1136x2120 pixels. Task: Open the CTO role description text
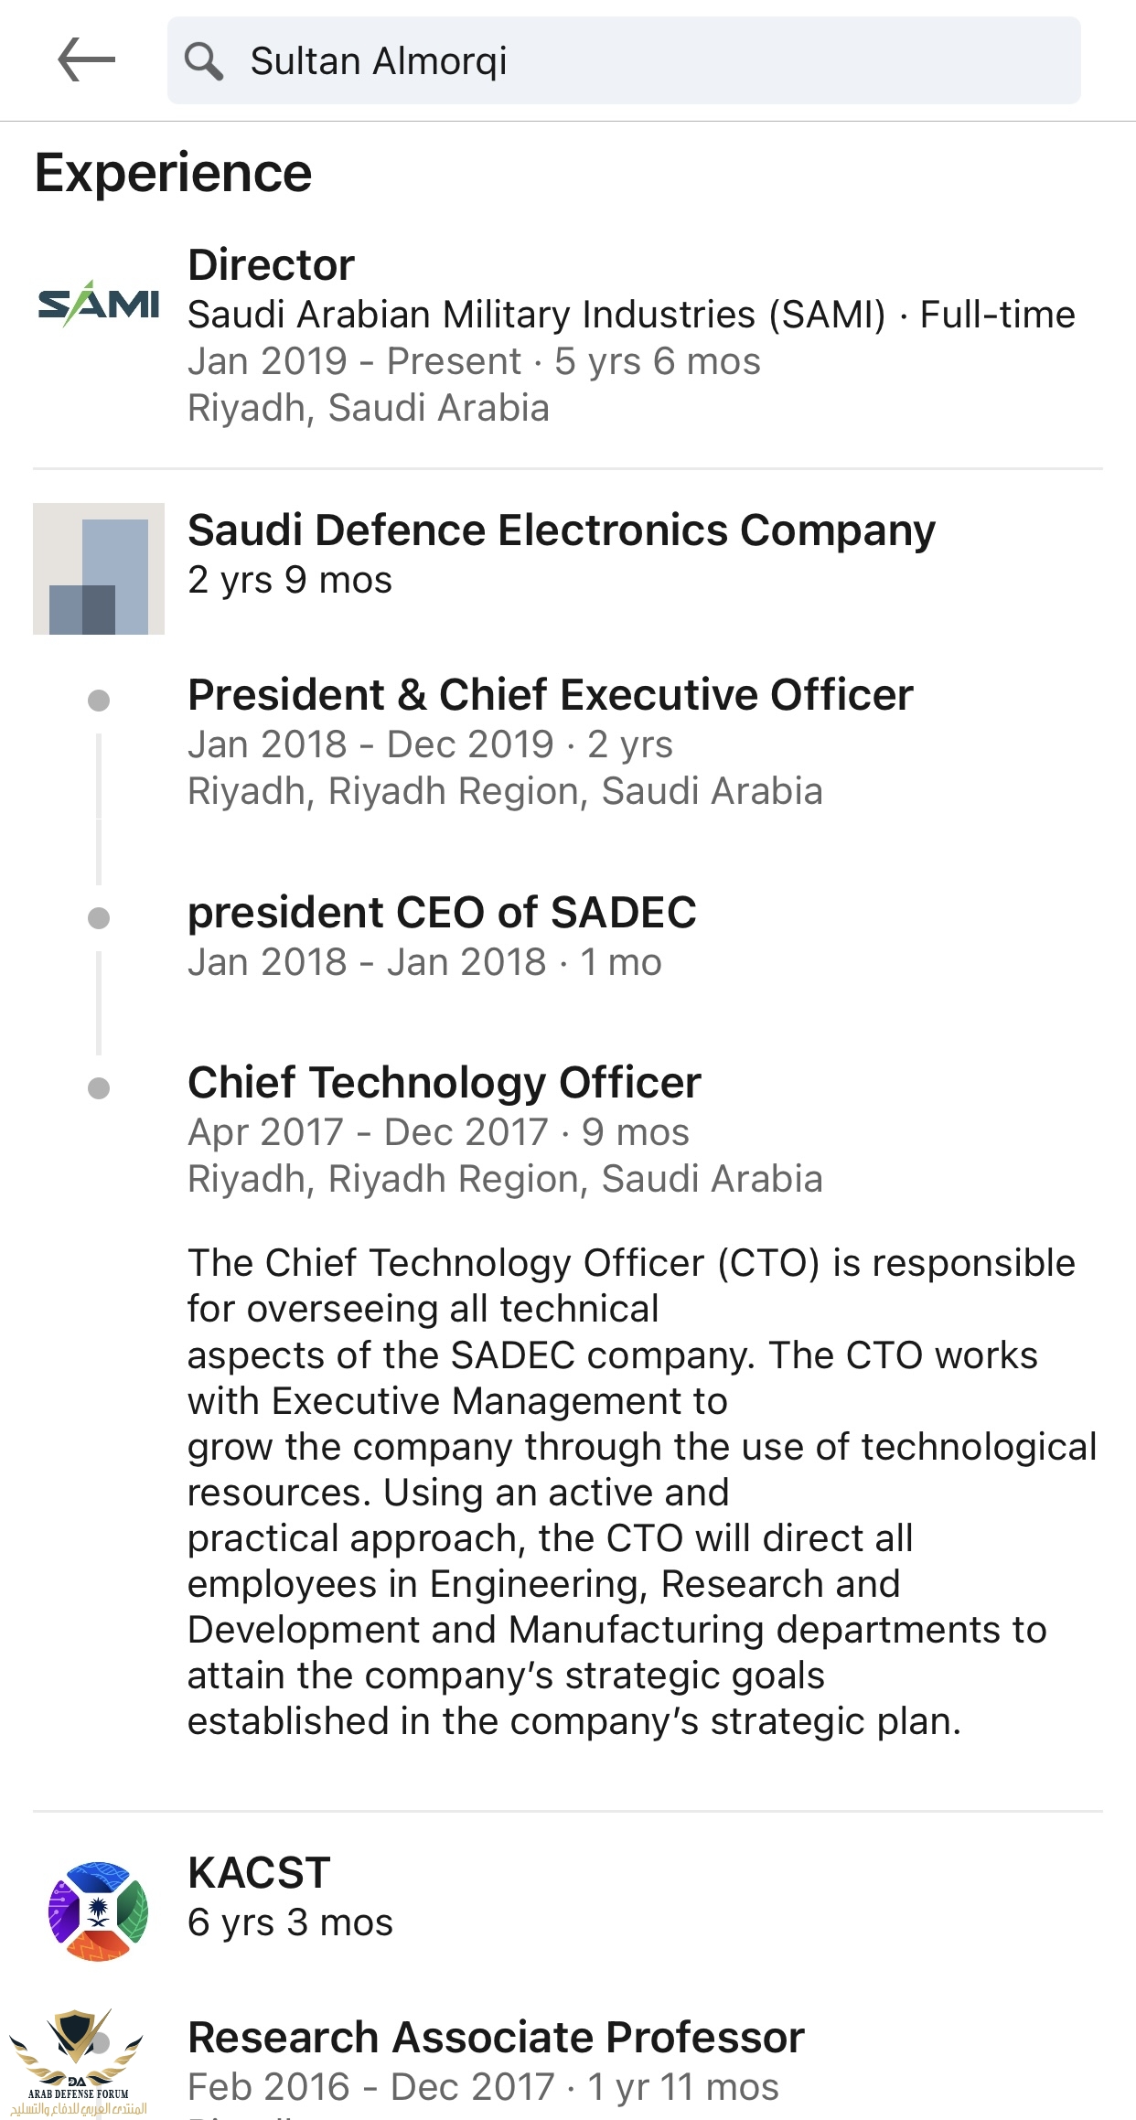click(x=642, y=1492)
